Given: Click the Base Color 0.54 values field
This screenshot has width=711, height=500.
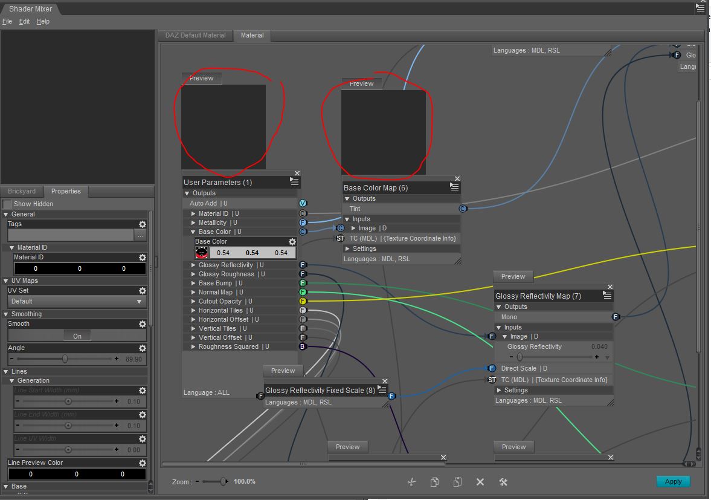Looking at the screenshot, I should pyautogui.click(x=252, y=253).
